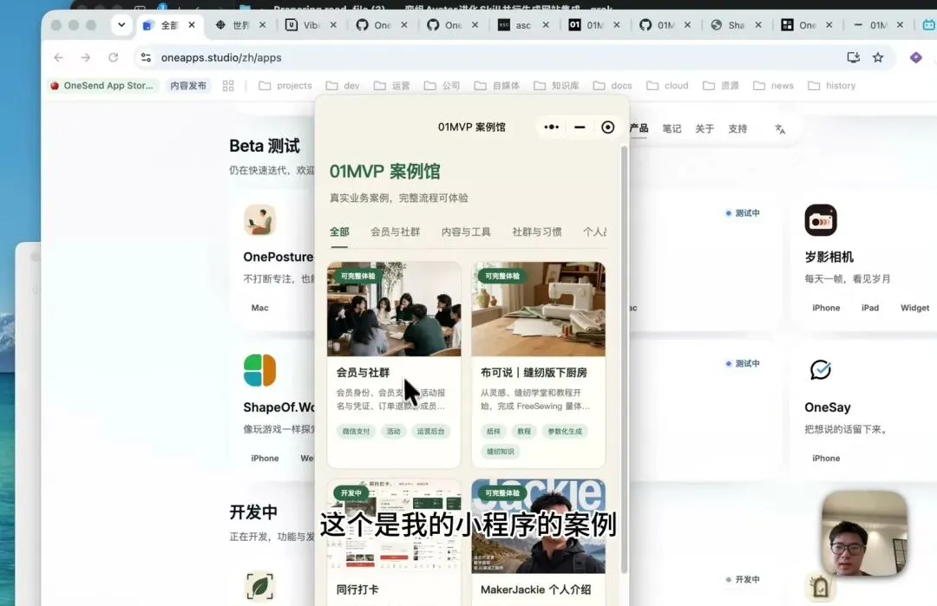
Task: Open the bookmarks grid apps icon
Action: [228, 85]
